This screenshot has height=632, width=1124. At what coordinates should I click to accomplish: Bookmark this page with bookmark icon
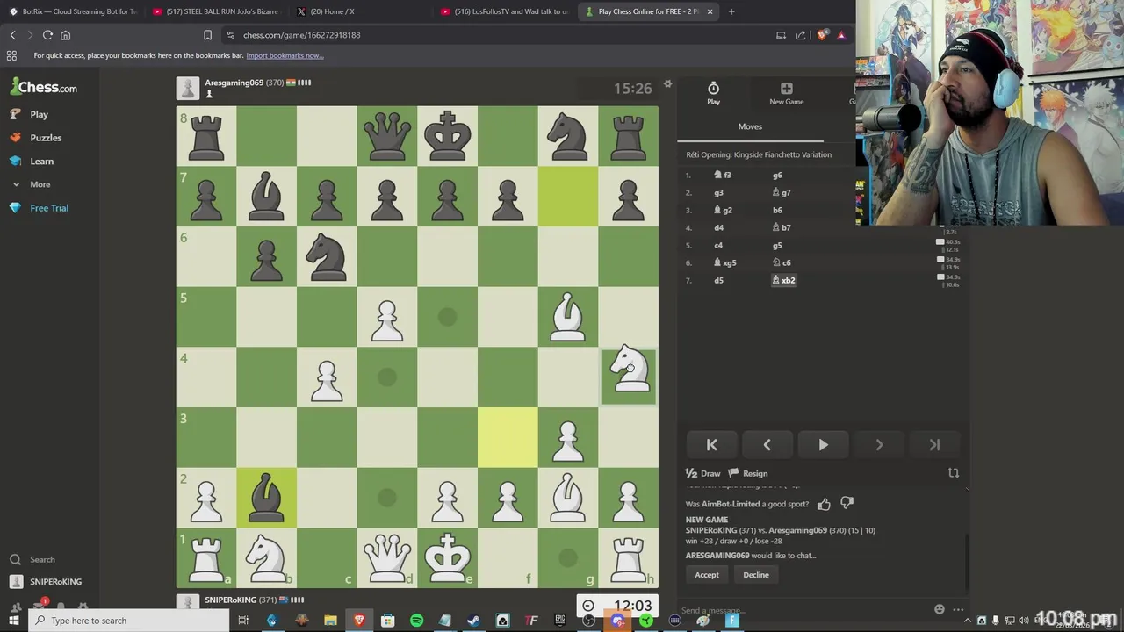[207, 35]
